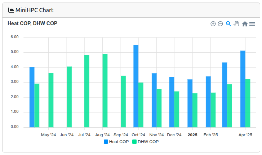
Task: Click the blue Heat COP legend swatch
Action: pyautogui.click(x=106, y=142)
